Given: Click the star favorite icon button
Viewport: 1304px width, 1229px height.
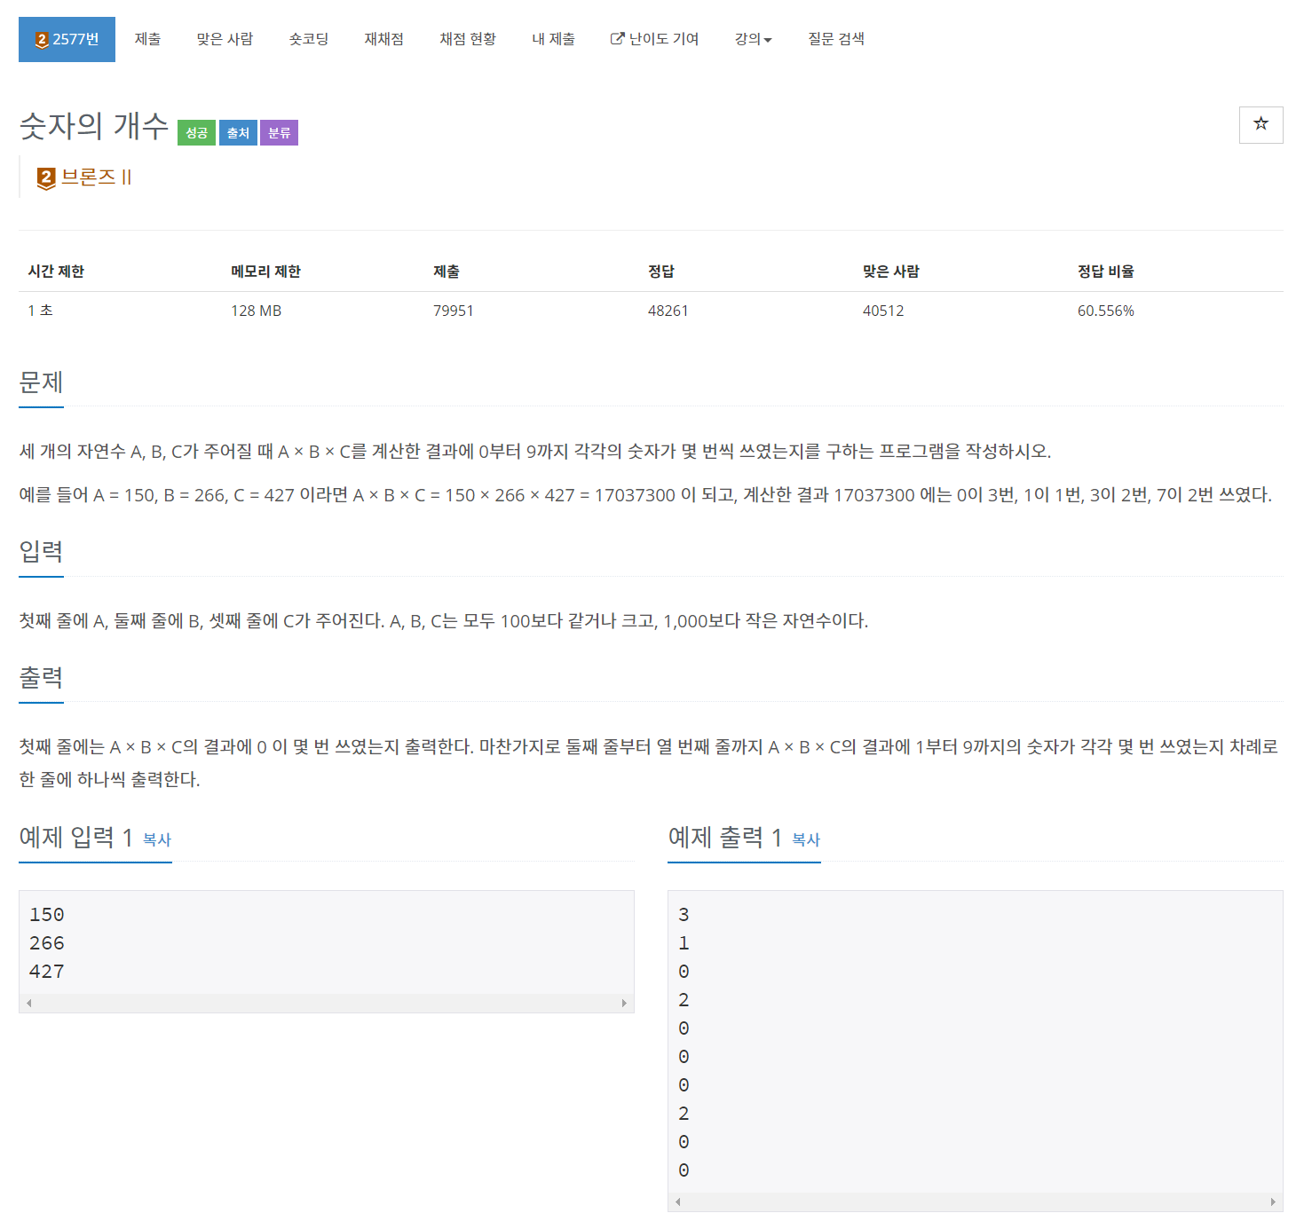Looking at the screenshot, I should [x=1261, y=124].
